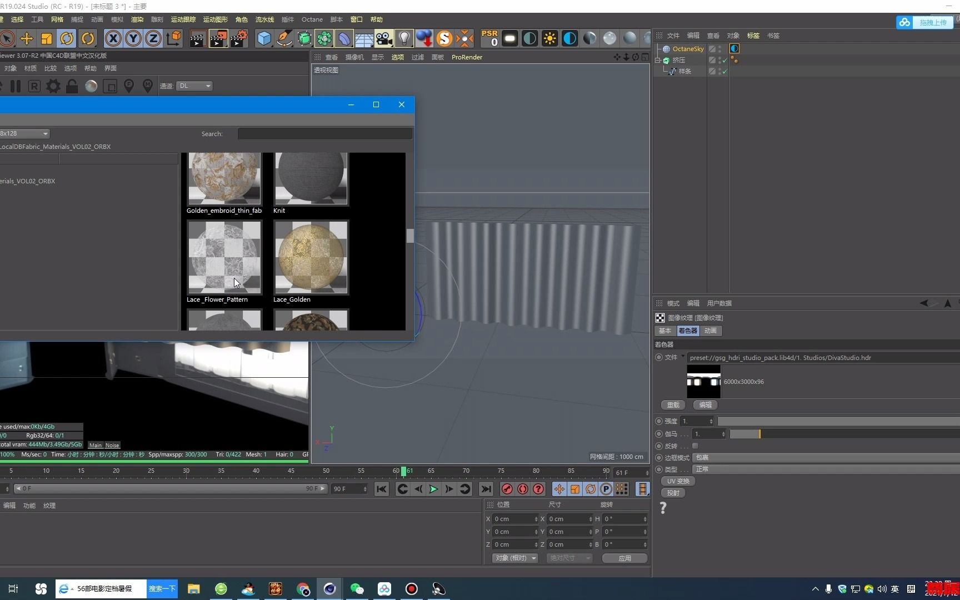960x600 pixels.
Task: Add a light object bulb icon
Action: coord(404,38)
